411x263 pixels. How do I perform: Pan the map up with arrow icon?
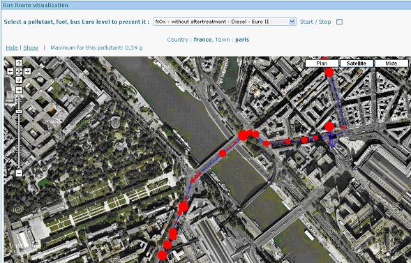(x=19, y=63)
